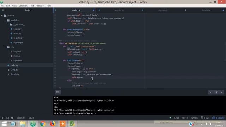Select caller.py in the tree view
This screenshot has width=226, height=127.
click(14, 65)
